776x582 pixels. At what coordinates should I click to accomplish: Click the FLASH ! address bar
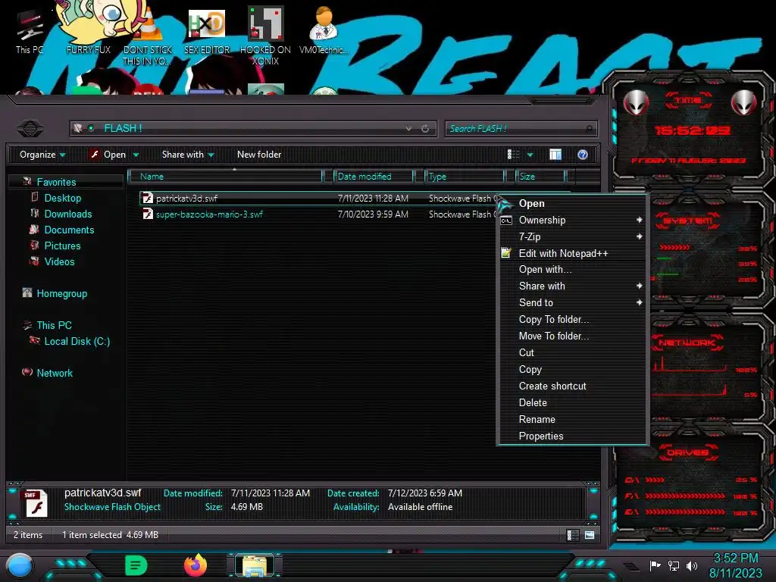click(x=253, y=129)
